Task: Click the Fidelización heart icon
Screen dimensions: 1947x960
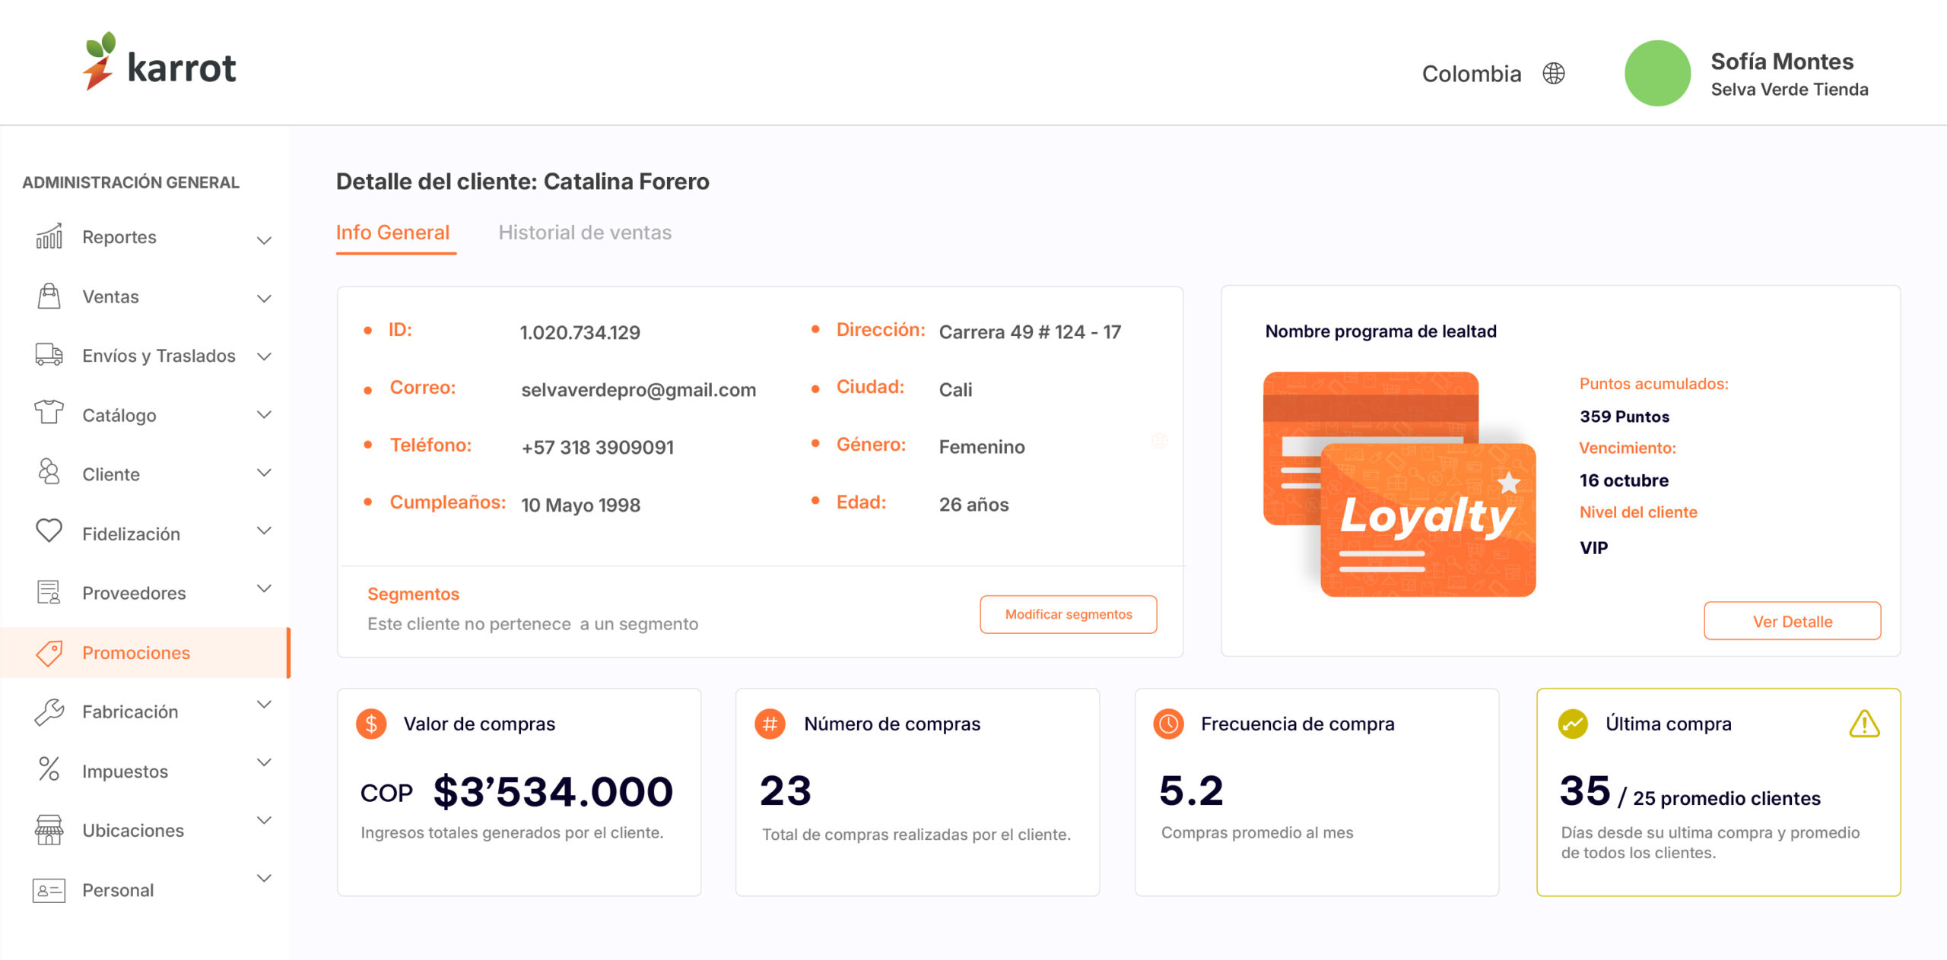Action: pos(49,531)
